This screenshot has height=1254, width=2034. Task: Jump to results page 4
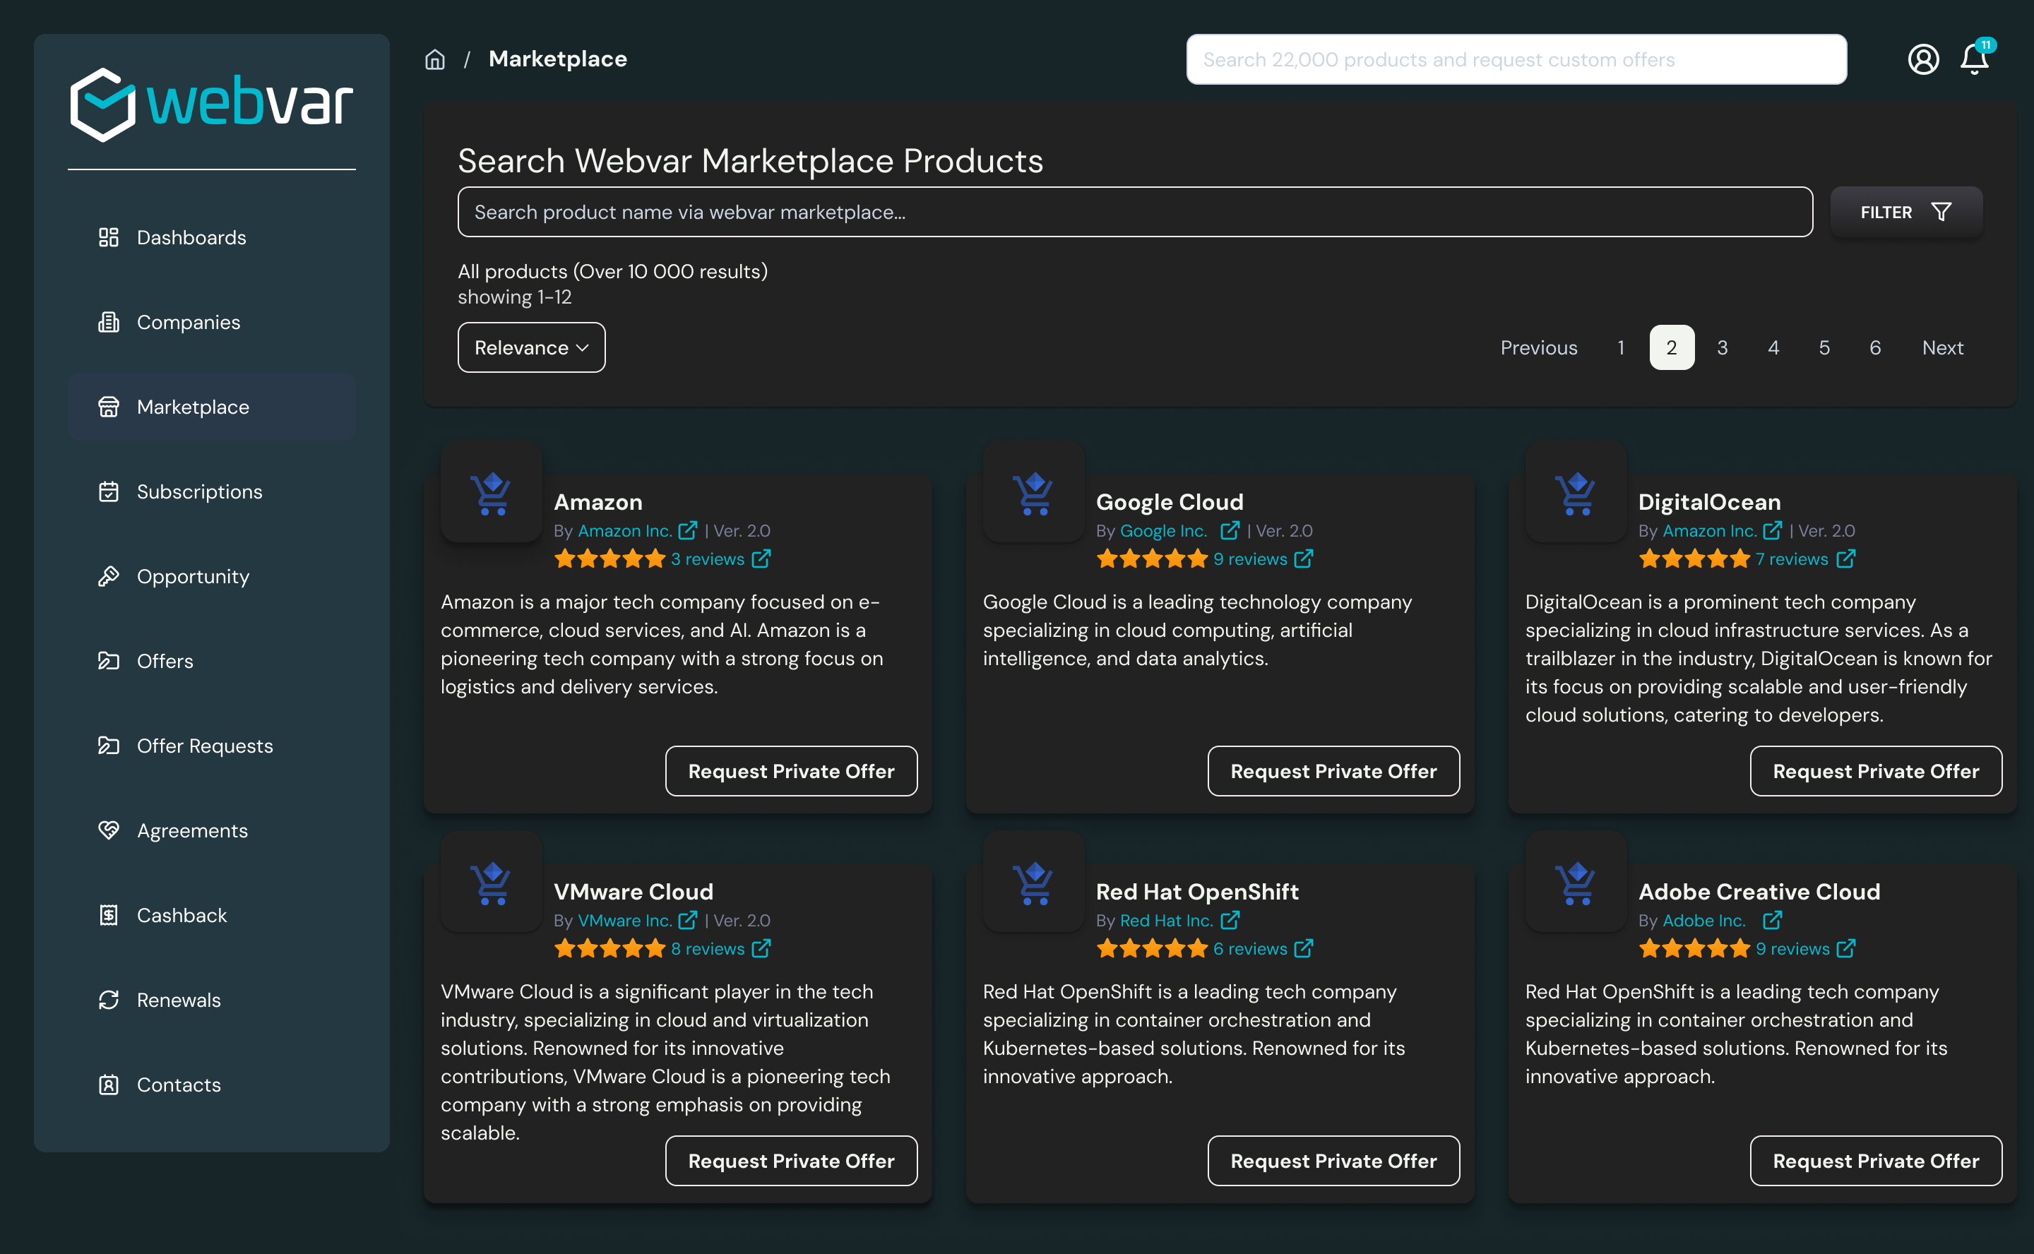[1773, 347]
